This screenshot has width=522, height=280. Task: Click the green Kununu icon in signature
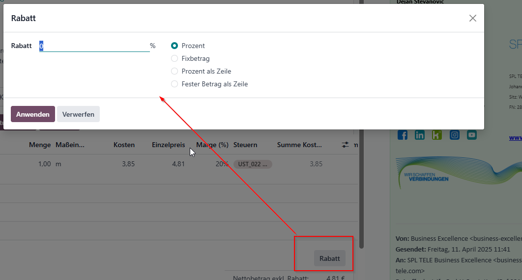coord(437,135)
